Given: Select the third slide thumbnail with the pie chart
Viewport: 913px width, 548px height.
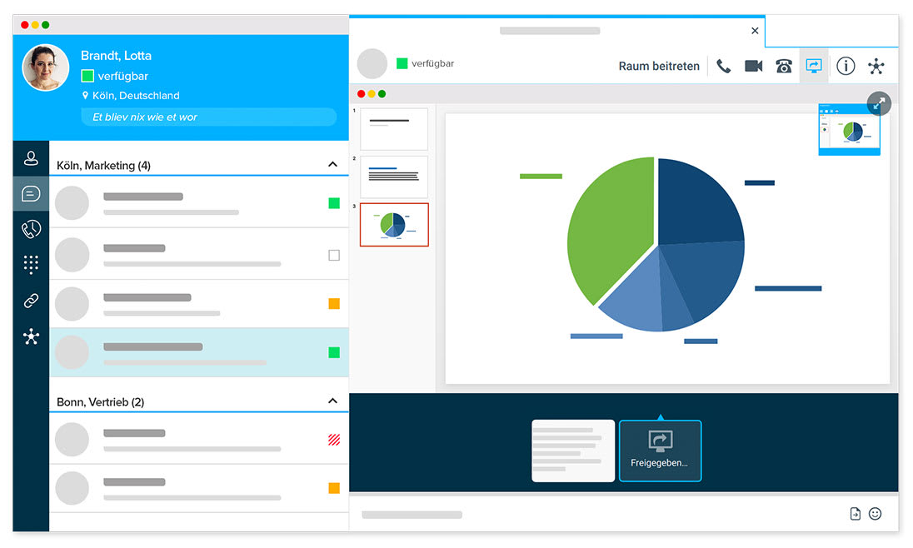Looking at the screenshot, I should (393, 224).
